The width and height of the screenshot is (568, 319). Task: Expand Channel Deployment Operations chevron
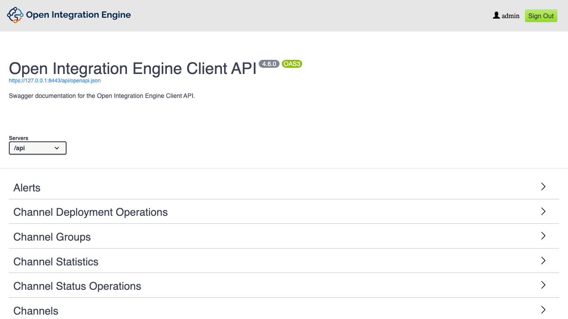click(543, 211)
